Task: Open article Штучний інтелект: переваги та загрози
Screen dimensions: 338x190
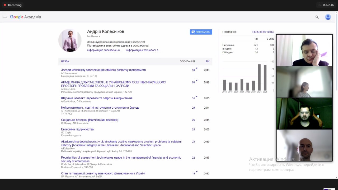Action: (97, 98)
